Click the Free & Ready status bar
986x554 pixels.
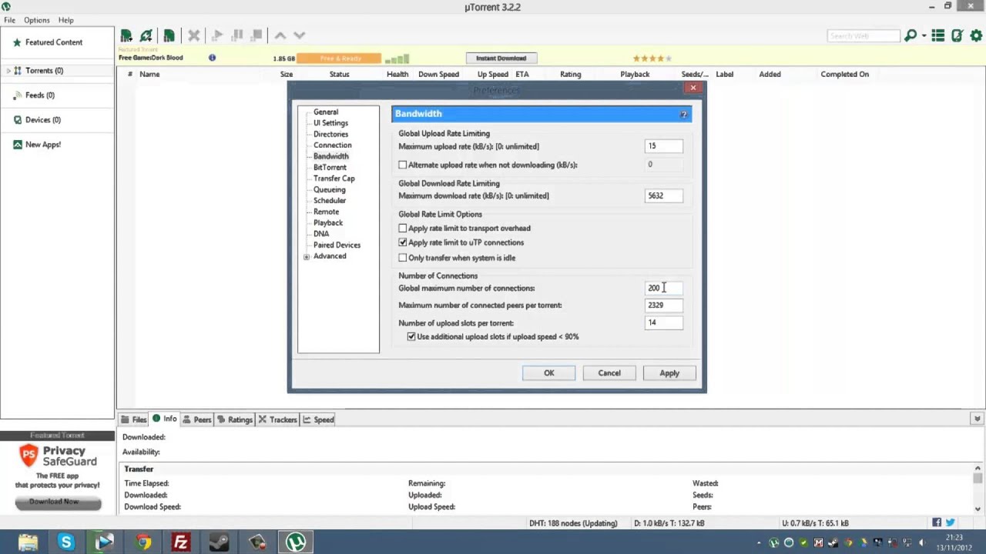tap(339, 58)
